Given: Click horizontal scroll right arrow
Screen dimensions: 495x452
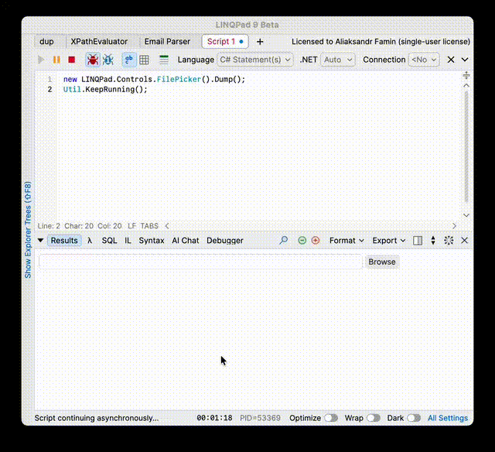Looking at the screenshot, I should tap(454, 226).
